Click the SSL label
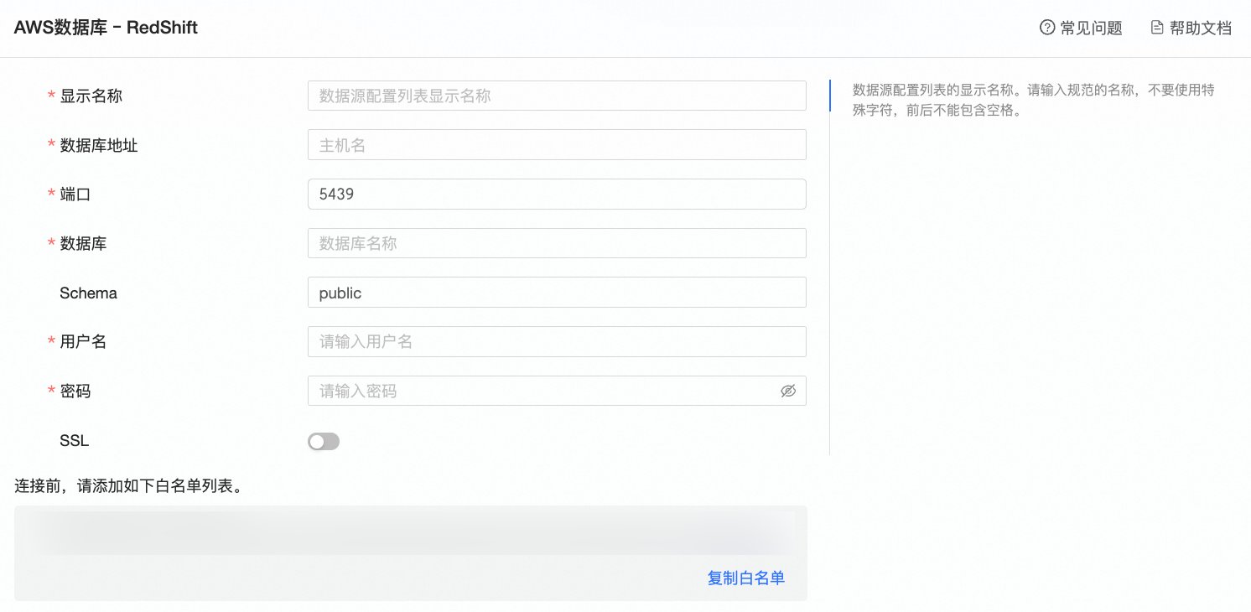This screenshot has width=1251, height=612. click(x=74, y=441)
